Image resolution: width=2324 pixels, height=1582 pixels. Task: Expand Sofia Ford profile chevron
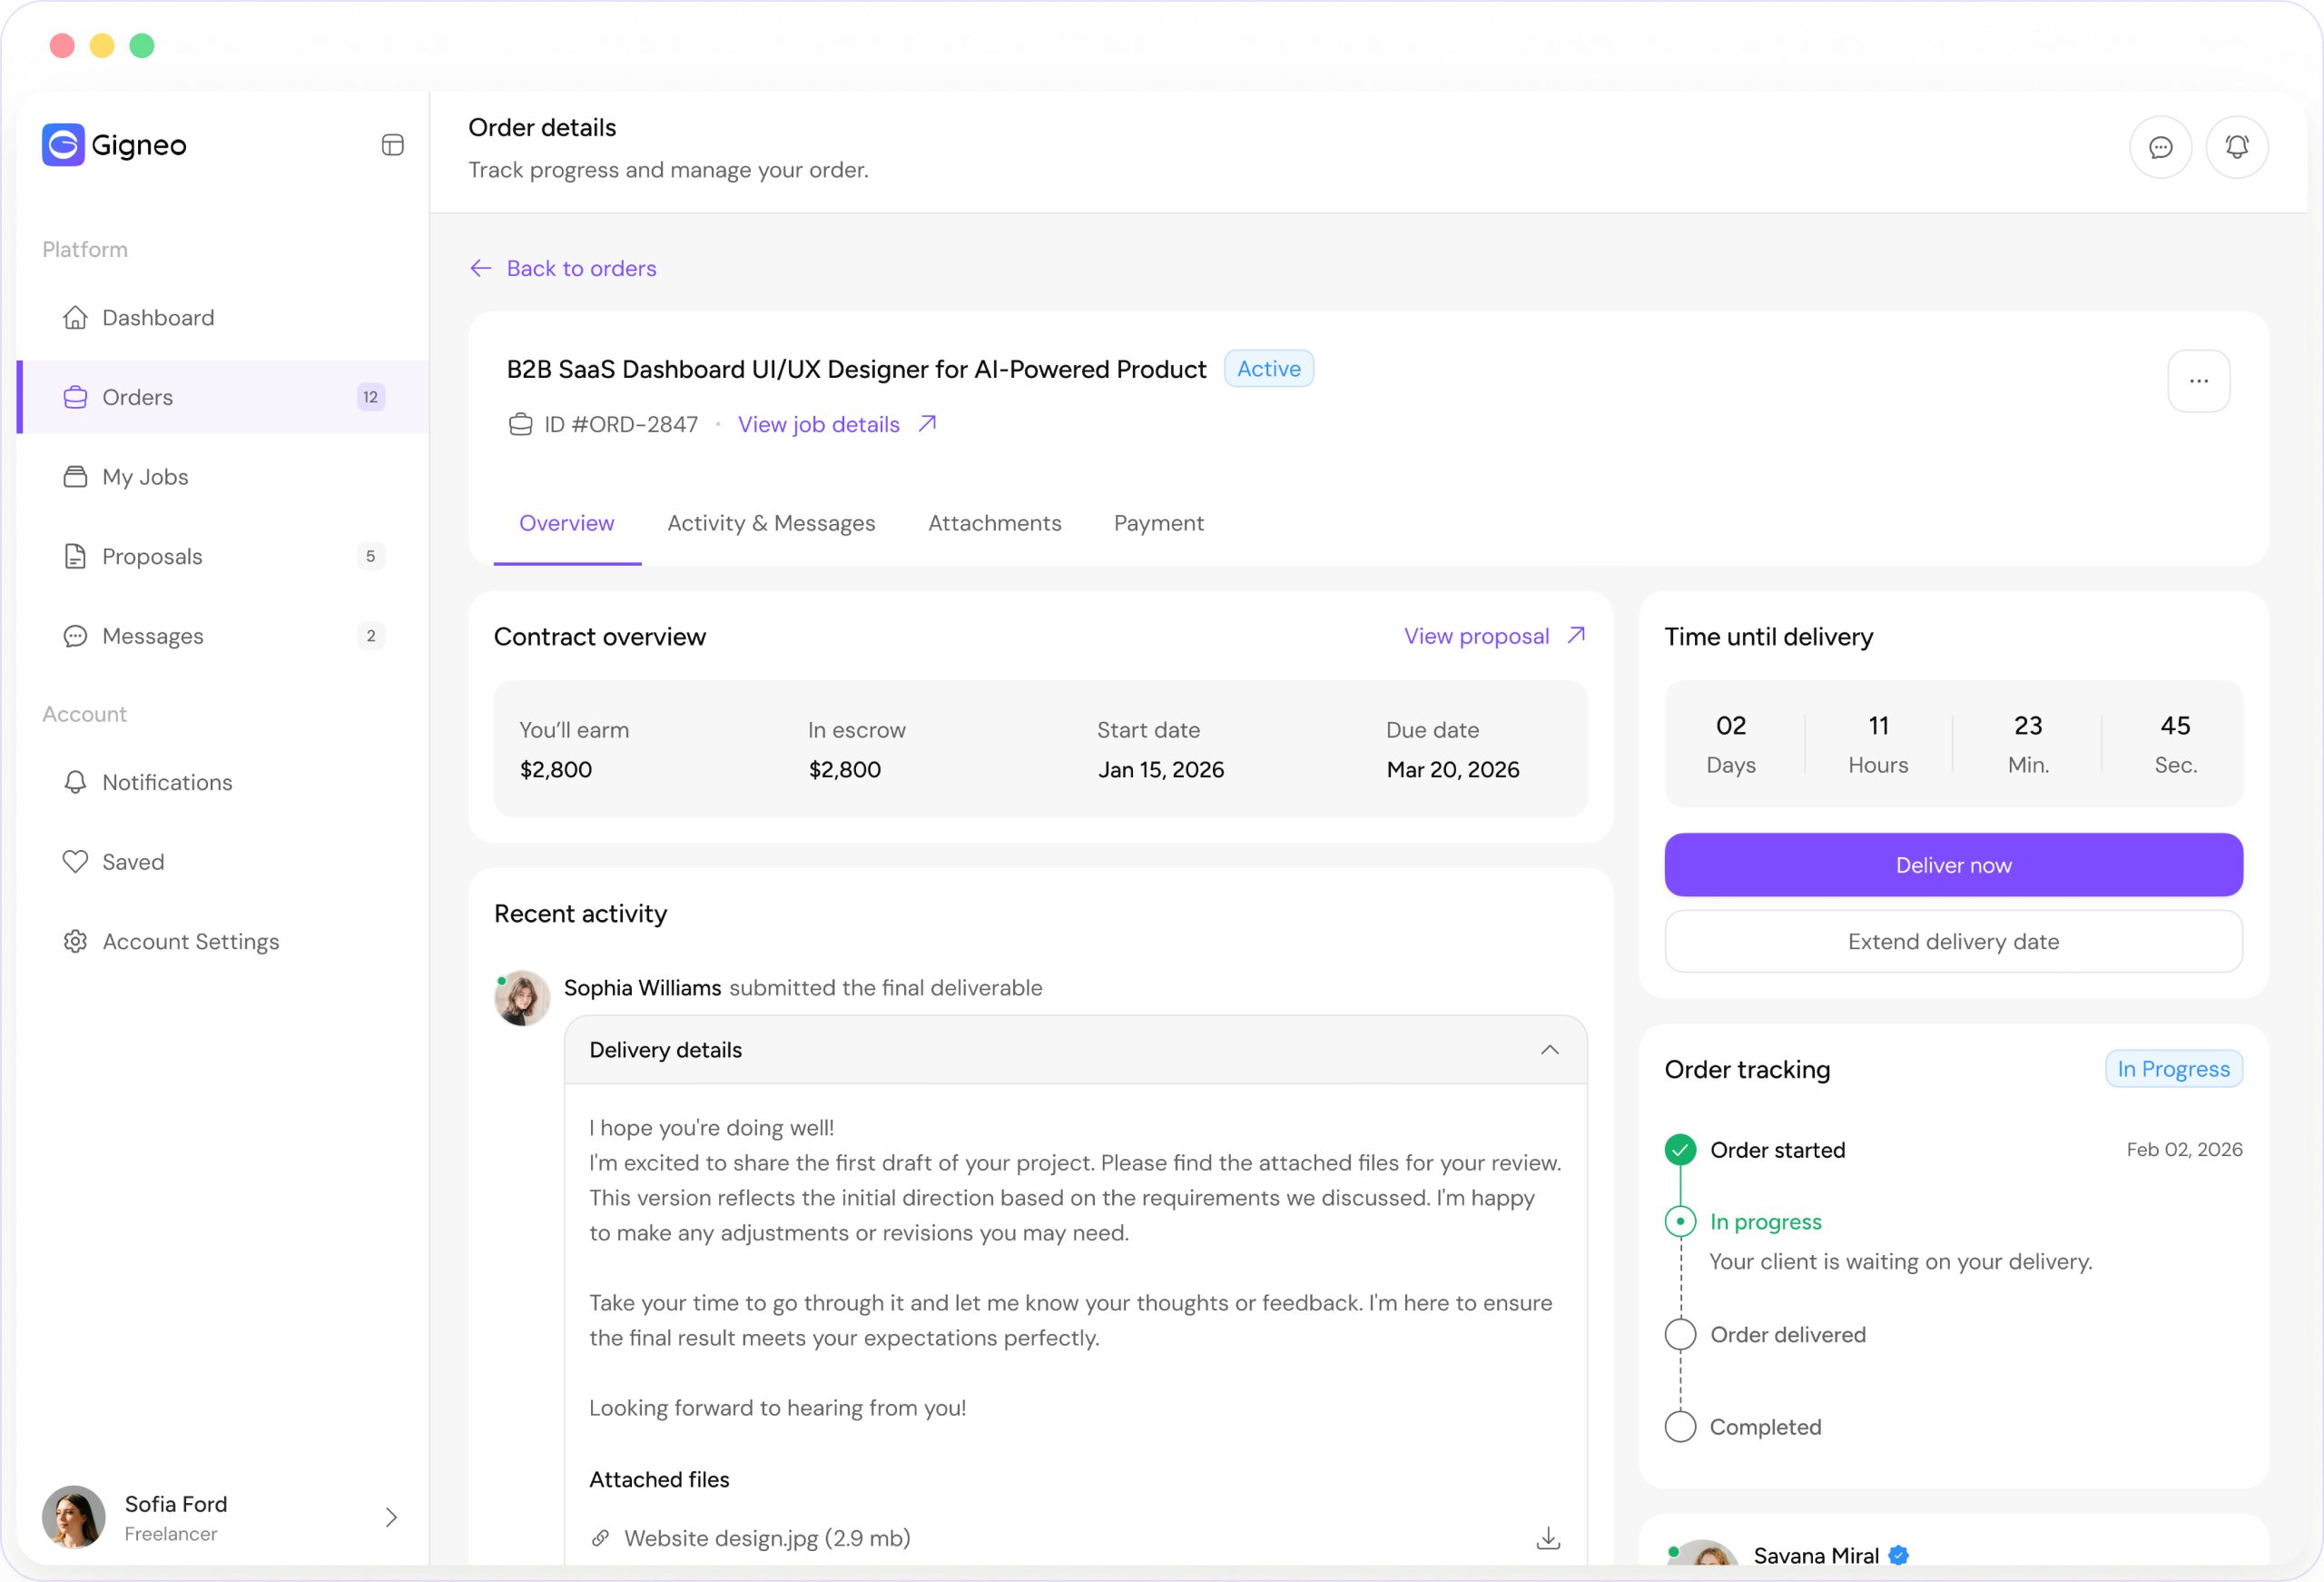click(391, 1518)
